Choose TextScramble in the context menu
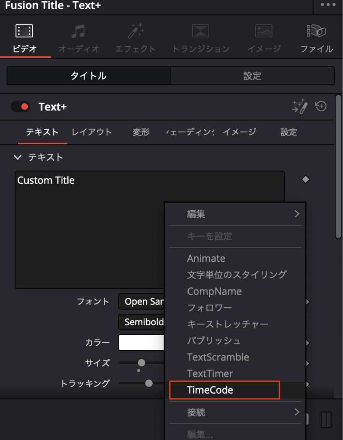The image size is (343, 440). (x=218, y=357)
